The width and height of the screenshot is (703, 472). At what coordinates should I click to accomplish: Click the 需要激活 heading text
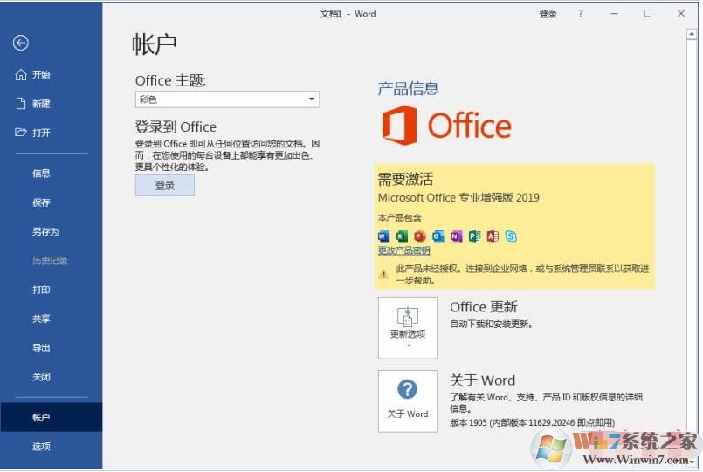click(405, 179)
